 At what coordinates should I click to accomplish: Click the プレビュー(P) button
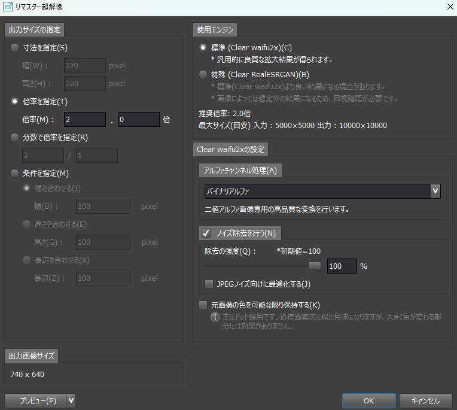[x=35, y=400]
